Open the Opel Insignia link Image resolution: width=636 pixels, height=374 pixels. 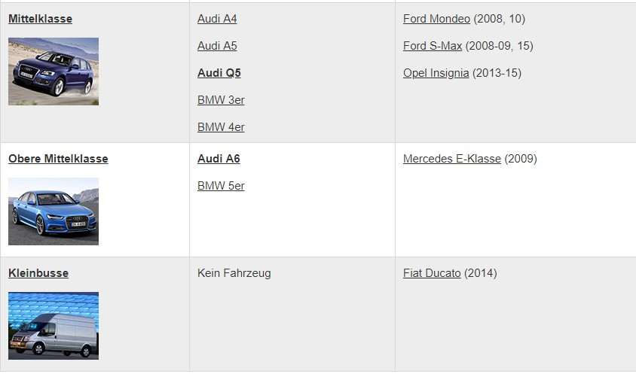click(x=436, y=73)
